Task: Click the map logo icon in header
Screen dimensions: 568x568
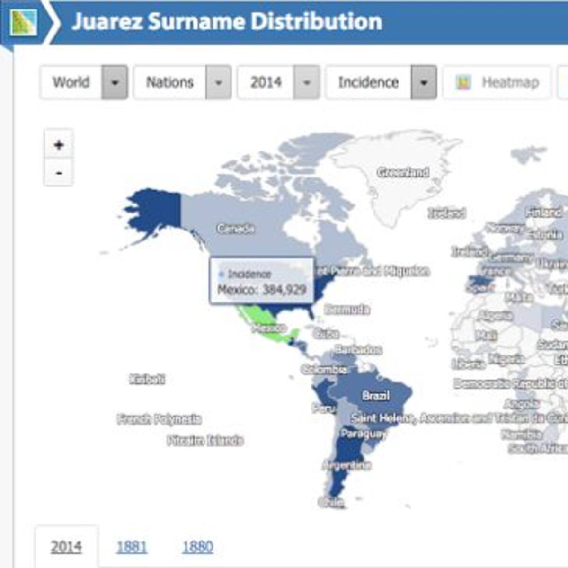Action: click(x=24, y=21)
